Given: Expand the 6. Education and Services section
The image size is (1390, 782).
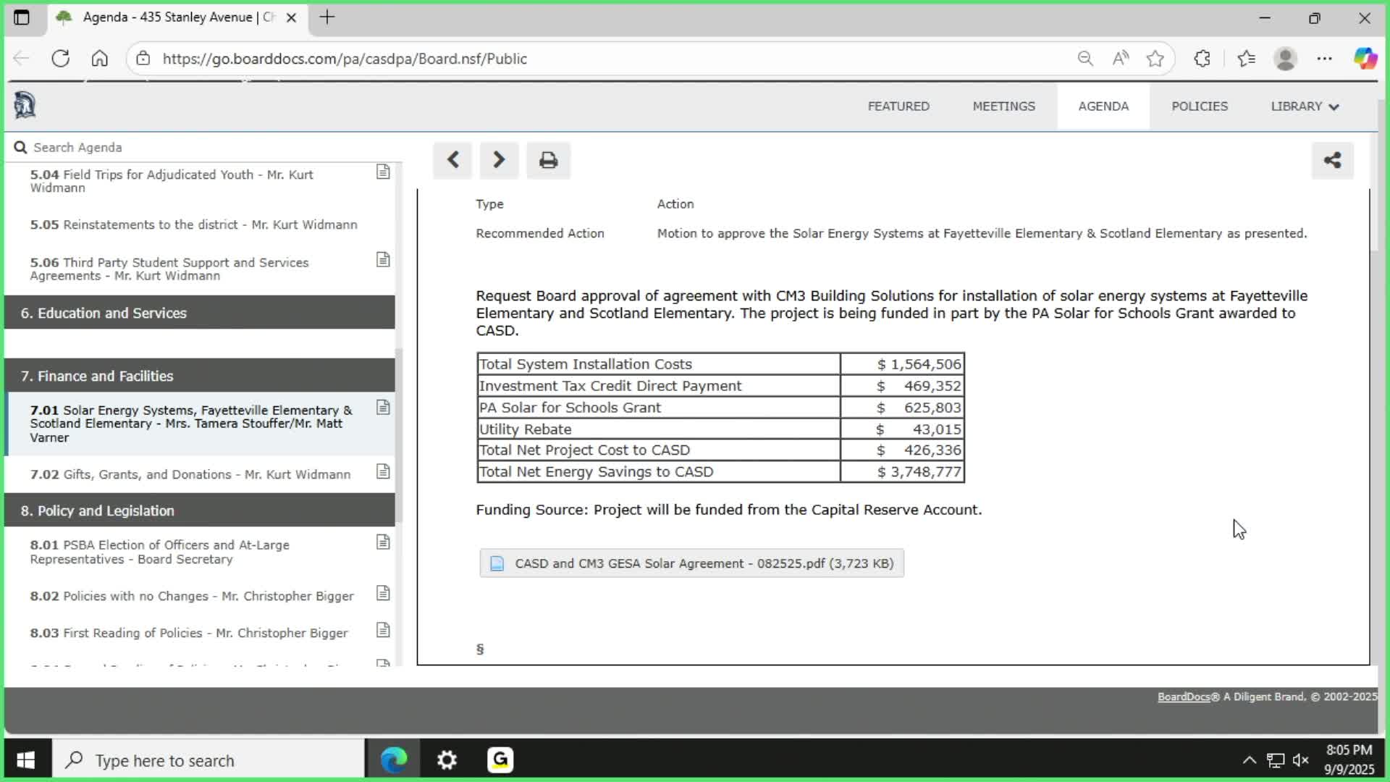Looking at the screenshot, I should [x=199, y=313].
